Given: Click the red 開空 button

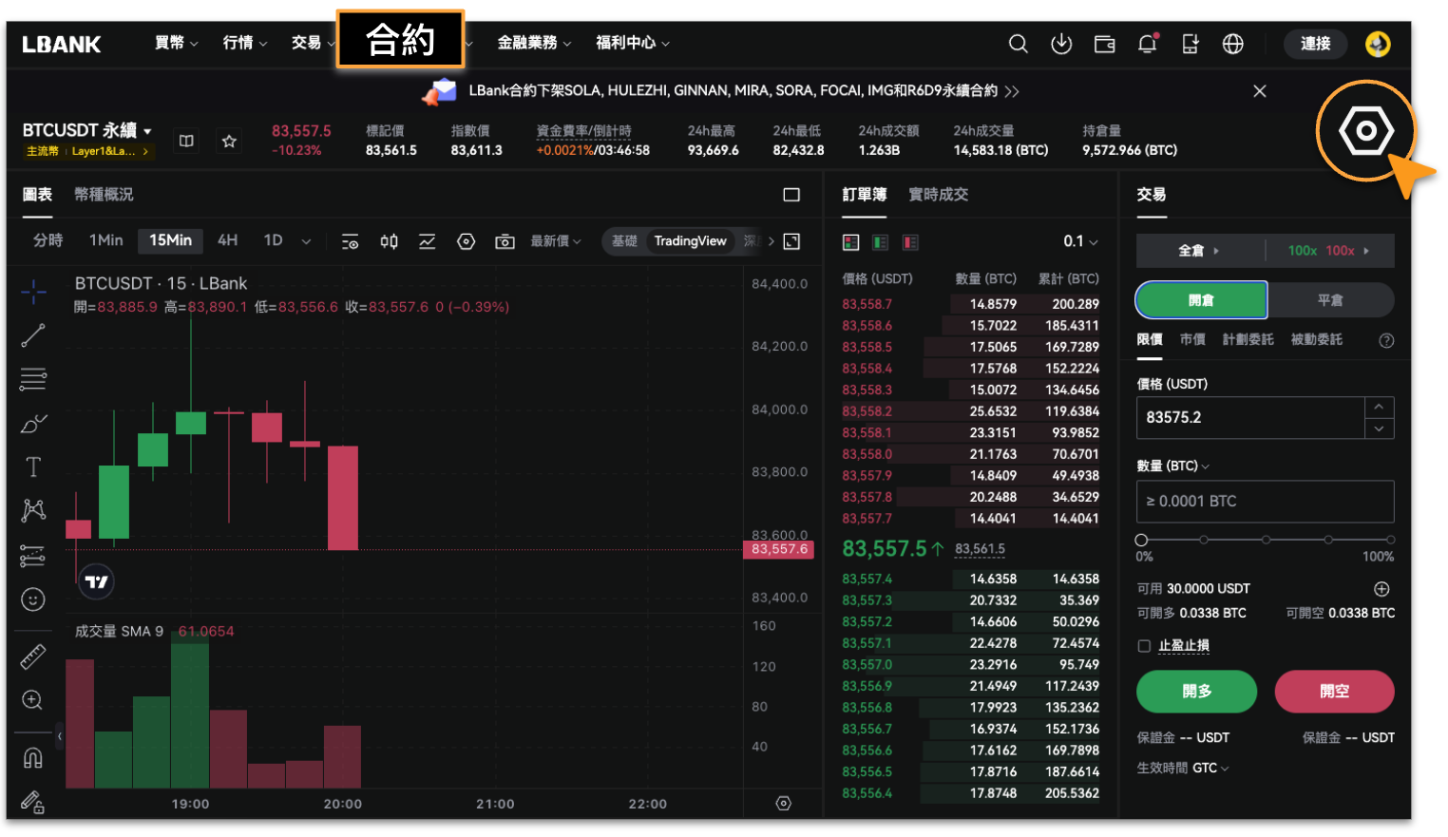Looking at the screenshot, I should [1334, 692].
